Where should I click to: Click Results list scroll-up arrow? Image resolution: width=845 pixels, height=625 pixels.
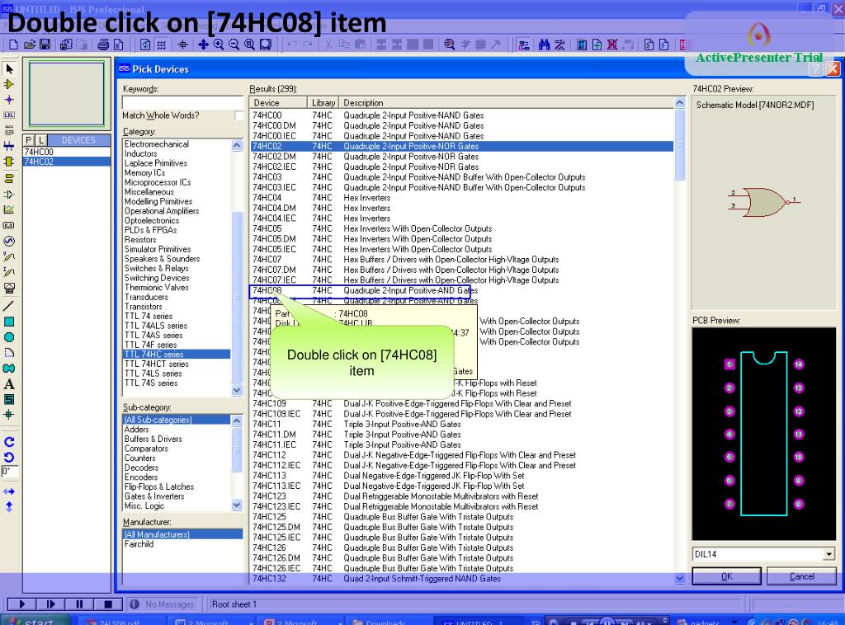[x=680, y=102]
